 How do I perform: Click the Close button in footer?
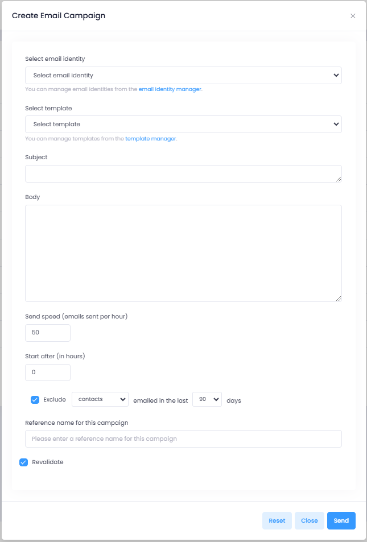(x=309, y=520)
